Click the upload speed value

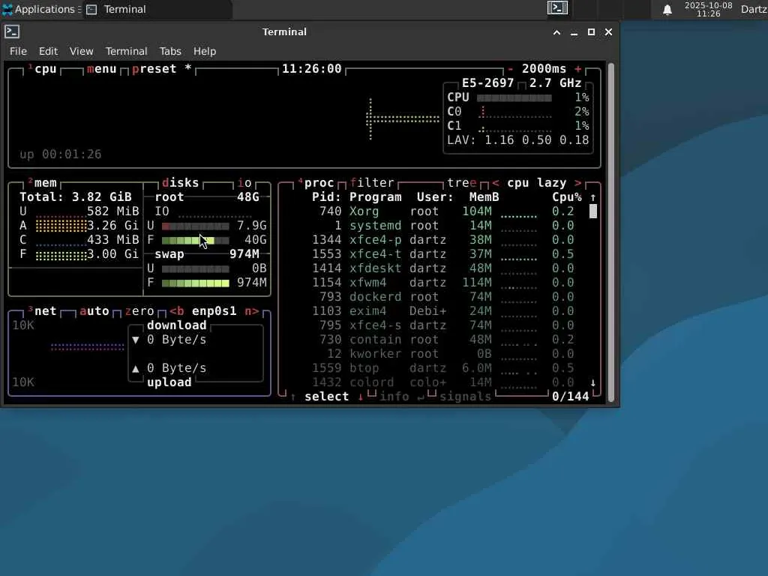(177, 368)
